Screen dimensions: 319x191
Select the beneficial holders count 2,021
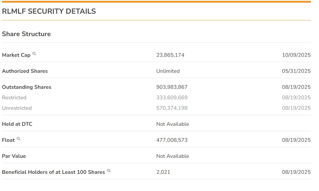(x=163, y=172)
